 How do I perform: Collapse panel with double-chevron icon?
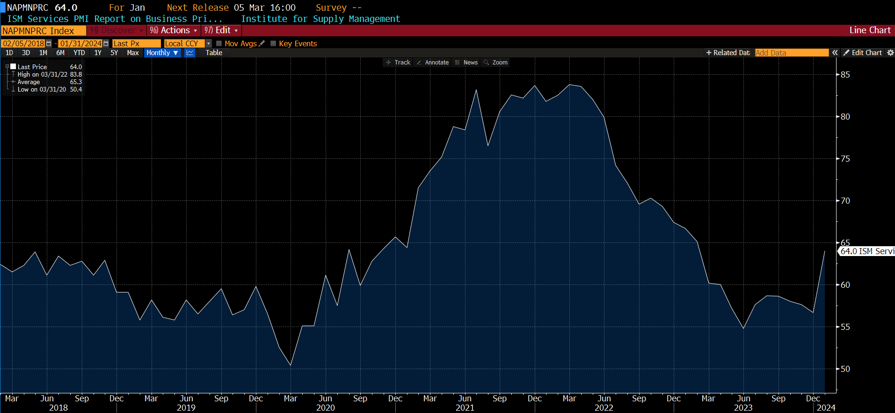point(835,53)
